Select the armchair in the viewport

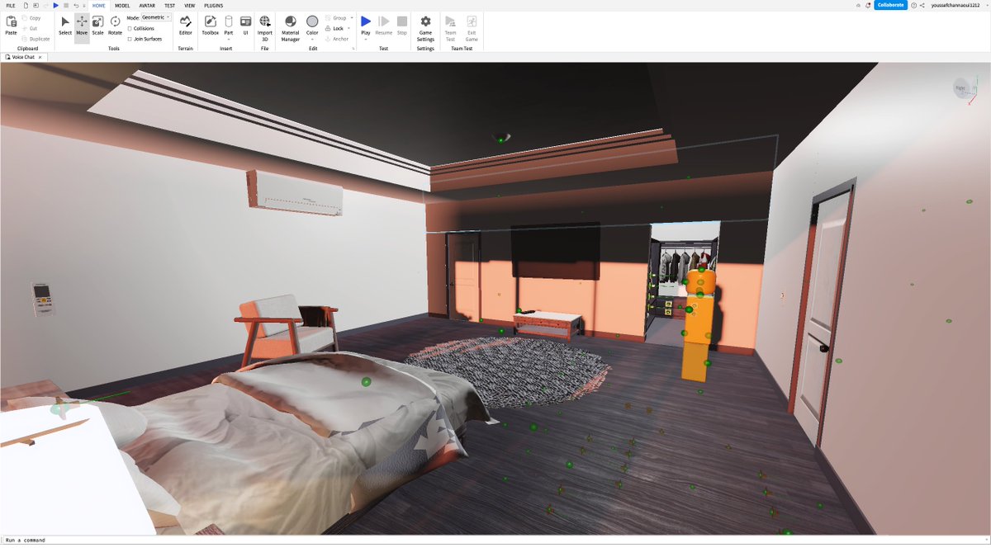point(286,332)
